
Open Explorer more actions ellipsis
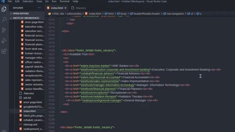[x=39, y=8]
